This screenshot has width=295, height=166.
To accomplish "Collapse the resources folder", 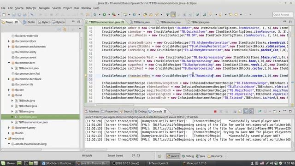I will pos(6,138).
